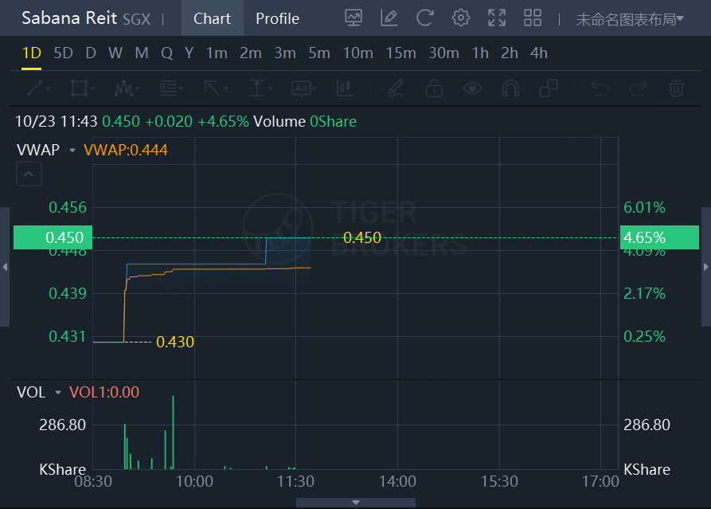
Task: Select the W weekly timeframe
Action: coord(115,53)
